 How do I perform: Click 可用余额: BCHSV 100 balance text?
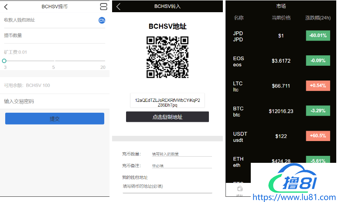point(27,85)
